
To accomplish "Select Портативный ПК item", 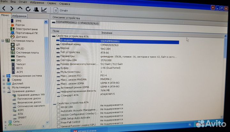I will (27, 33).
